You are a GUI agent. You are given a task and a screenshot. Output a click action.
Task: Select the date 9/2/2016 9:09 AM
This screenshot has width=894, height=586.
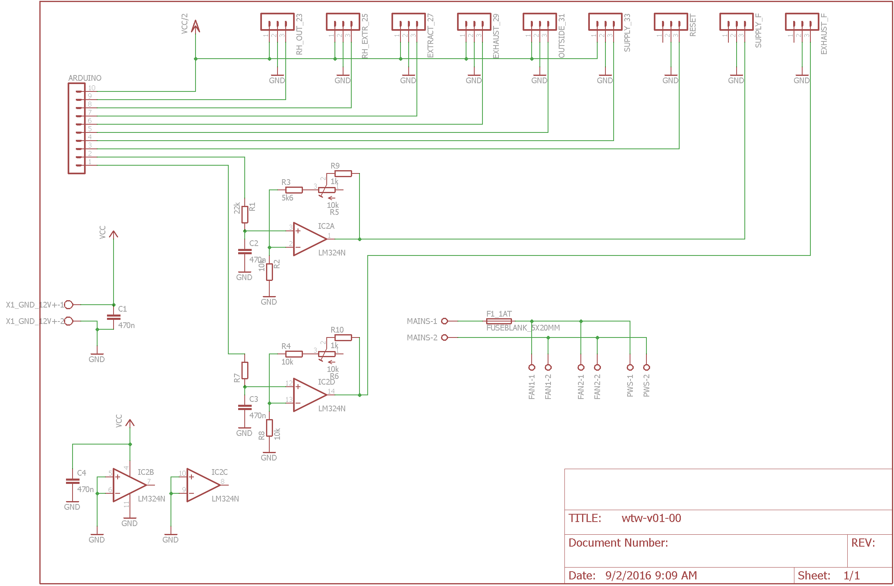[x=651, y=576]
